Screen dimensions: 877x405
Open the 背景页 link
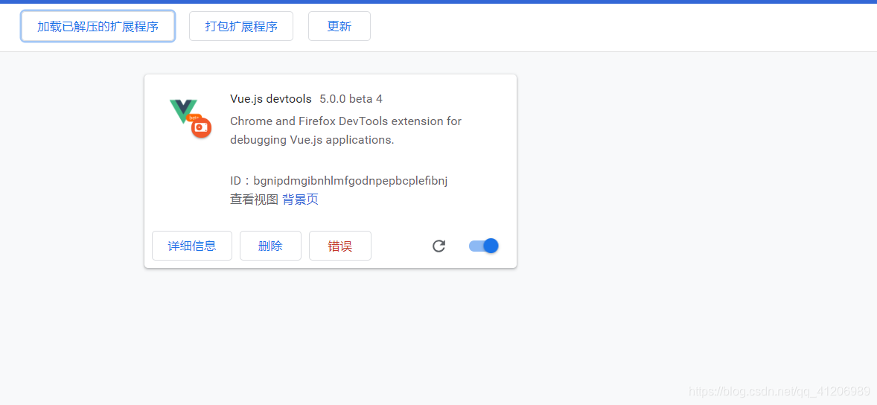click(300, 200)
